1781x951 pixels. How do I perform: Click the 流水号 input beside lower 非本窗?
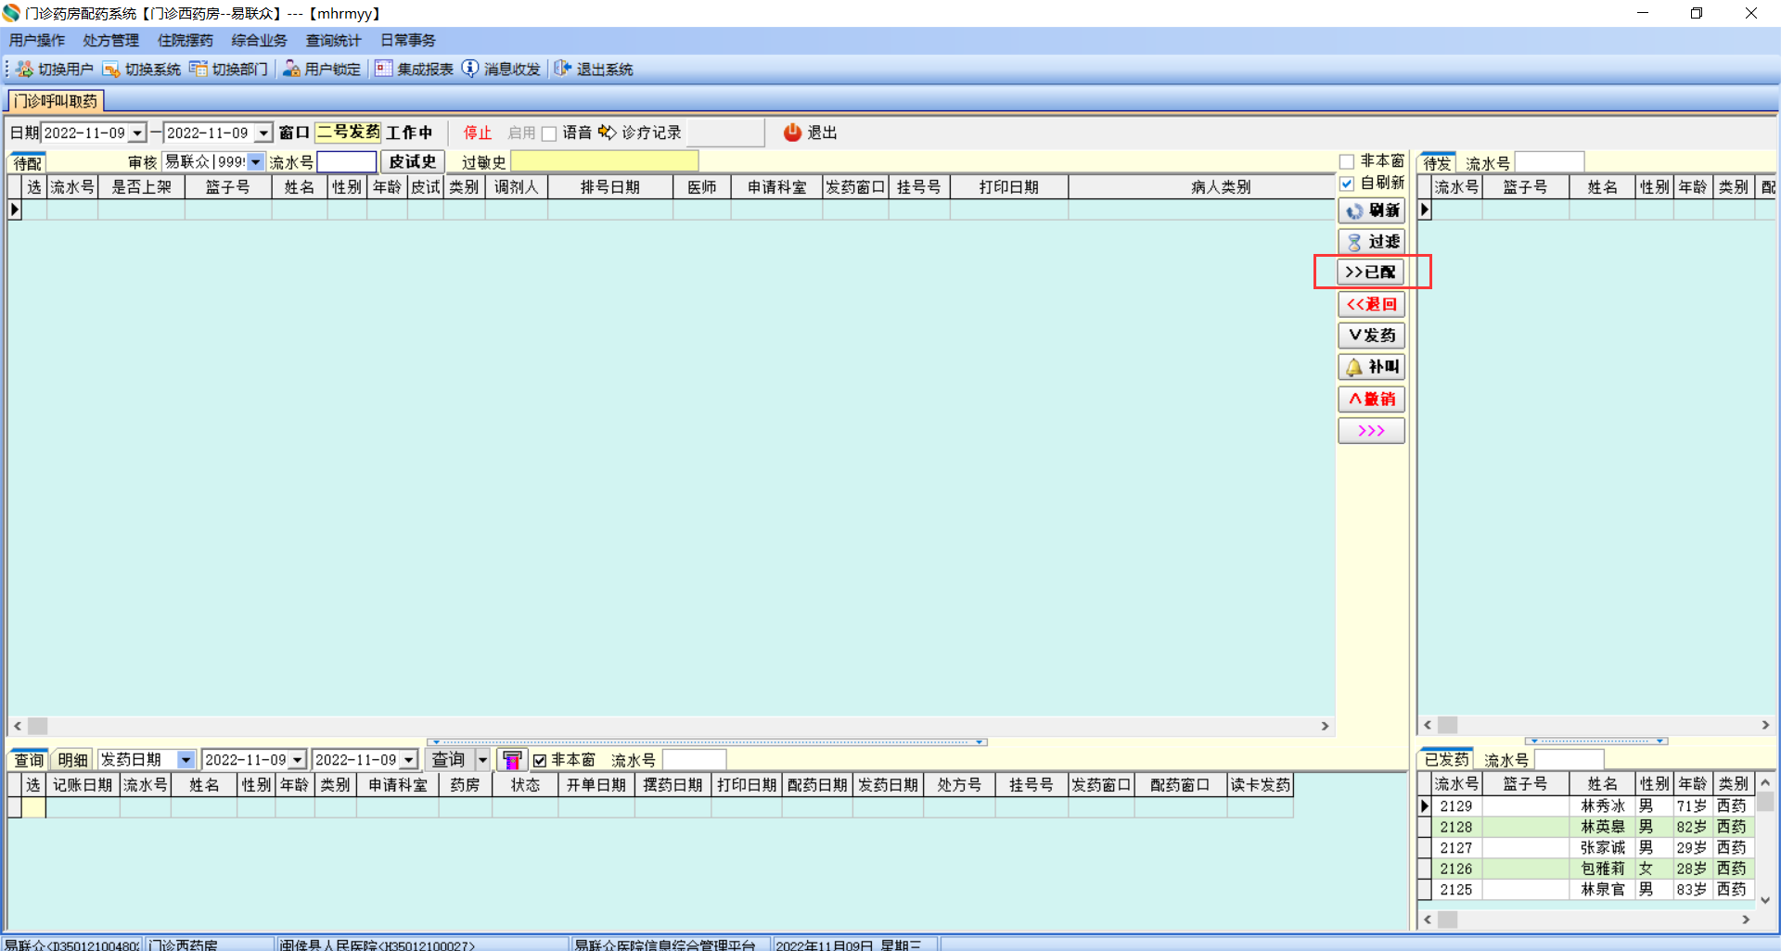coord(695,760)
